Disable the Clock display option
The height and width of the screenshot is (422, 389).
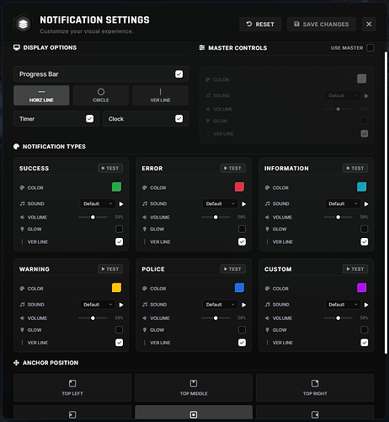179,119
